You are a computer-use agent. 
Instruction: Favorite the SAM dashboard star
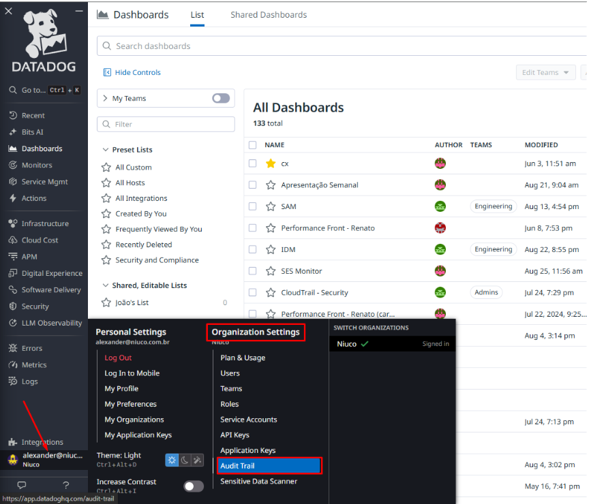pyautogui.click(x=271, y=206)
